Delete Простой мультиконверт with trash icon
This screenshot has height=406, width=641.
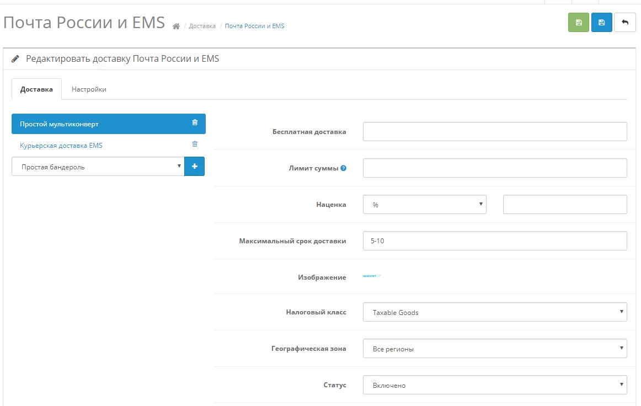[195, 122]
